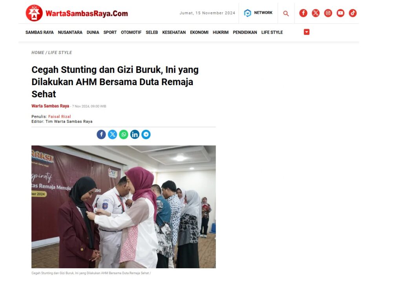Share article via X share button
The height and width of the screenshot is (300, 402).
[112, 135]
